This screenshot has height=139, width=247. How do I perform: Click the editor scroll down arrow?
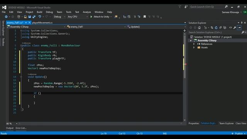184,120
